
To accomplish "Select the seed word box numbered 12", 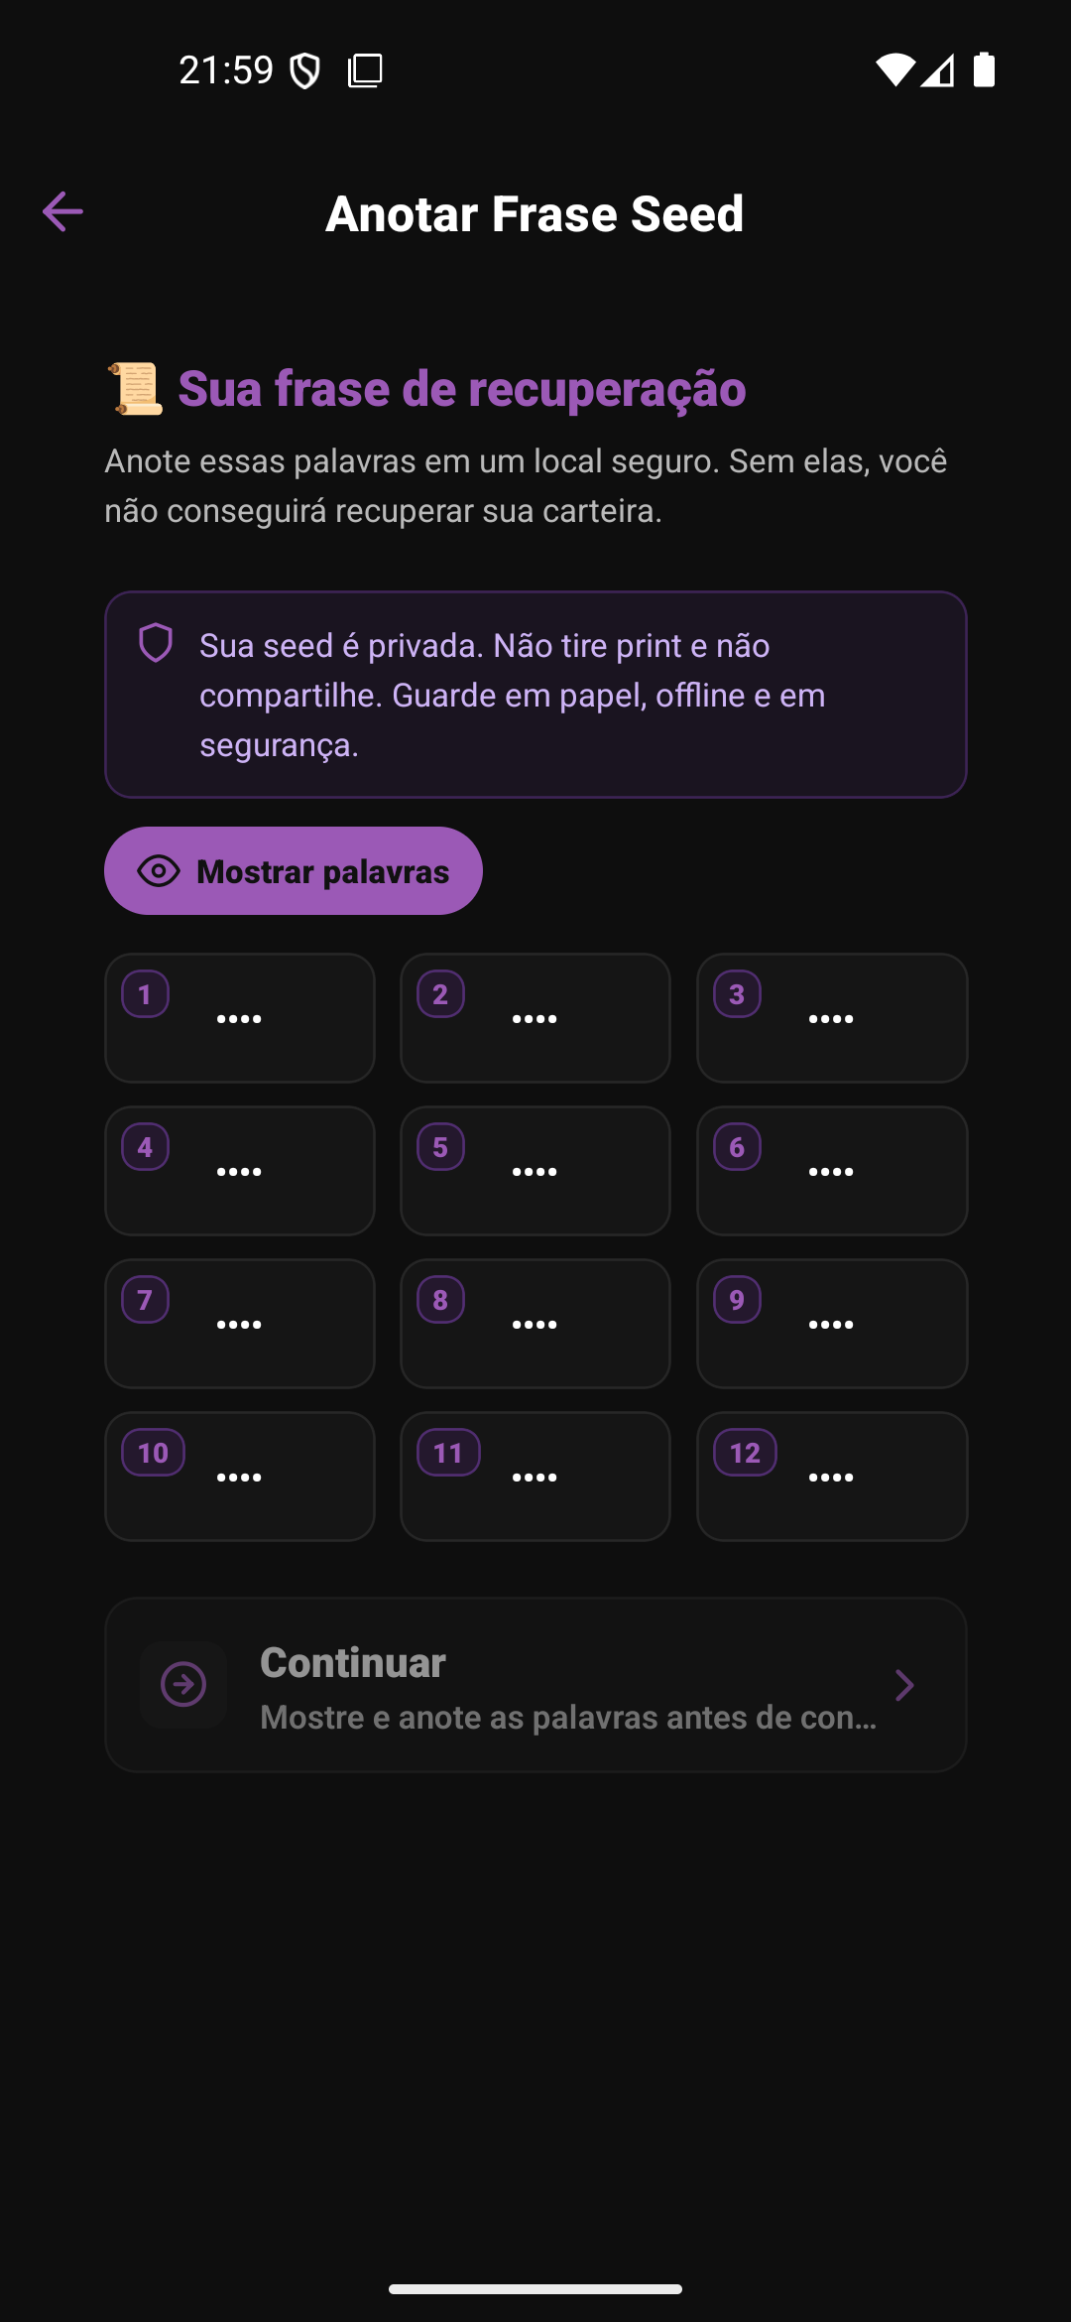I will (x=832, y=1477).
